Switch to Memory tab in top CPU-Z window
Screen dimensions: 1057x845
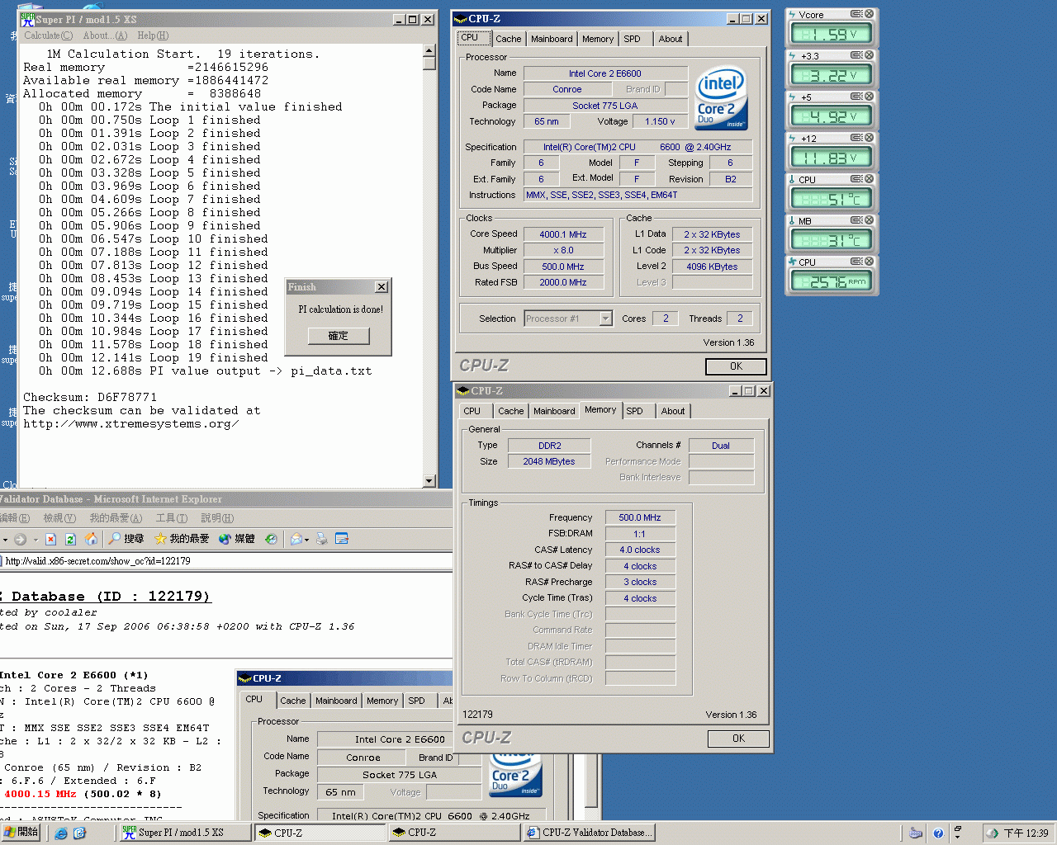pos(598,39)
